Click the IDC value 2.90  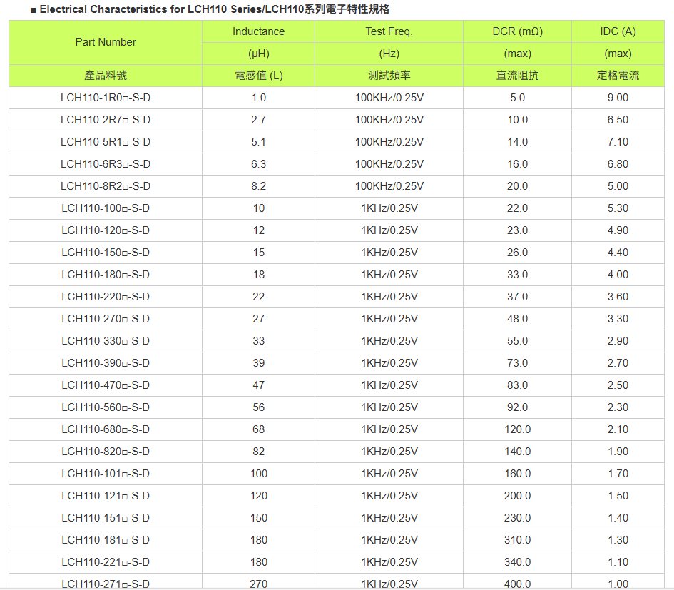click(618, 341)
